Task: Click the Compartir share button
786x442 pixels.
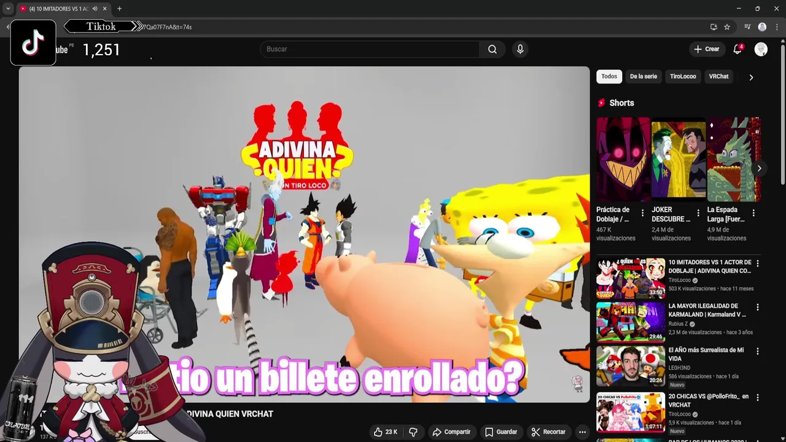Action: point(451,432)
